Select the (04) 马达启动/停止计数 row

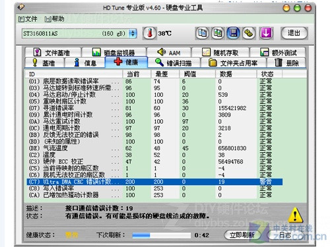coord(154,95)
